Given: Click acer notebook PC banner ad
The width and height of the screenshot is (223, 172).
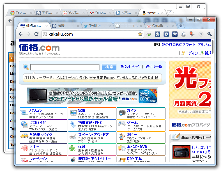Looking at the screenshot, I should [x=92, y=96].
